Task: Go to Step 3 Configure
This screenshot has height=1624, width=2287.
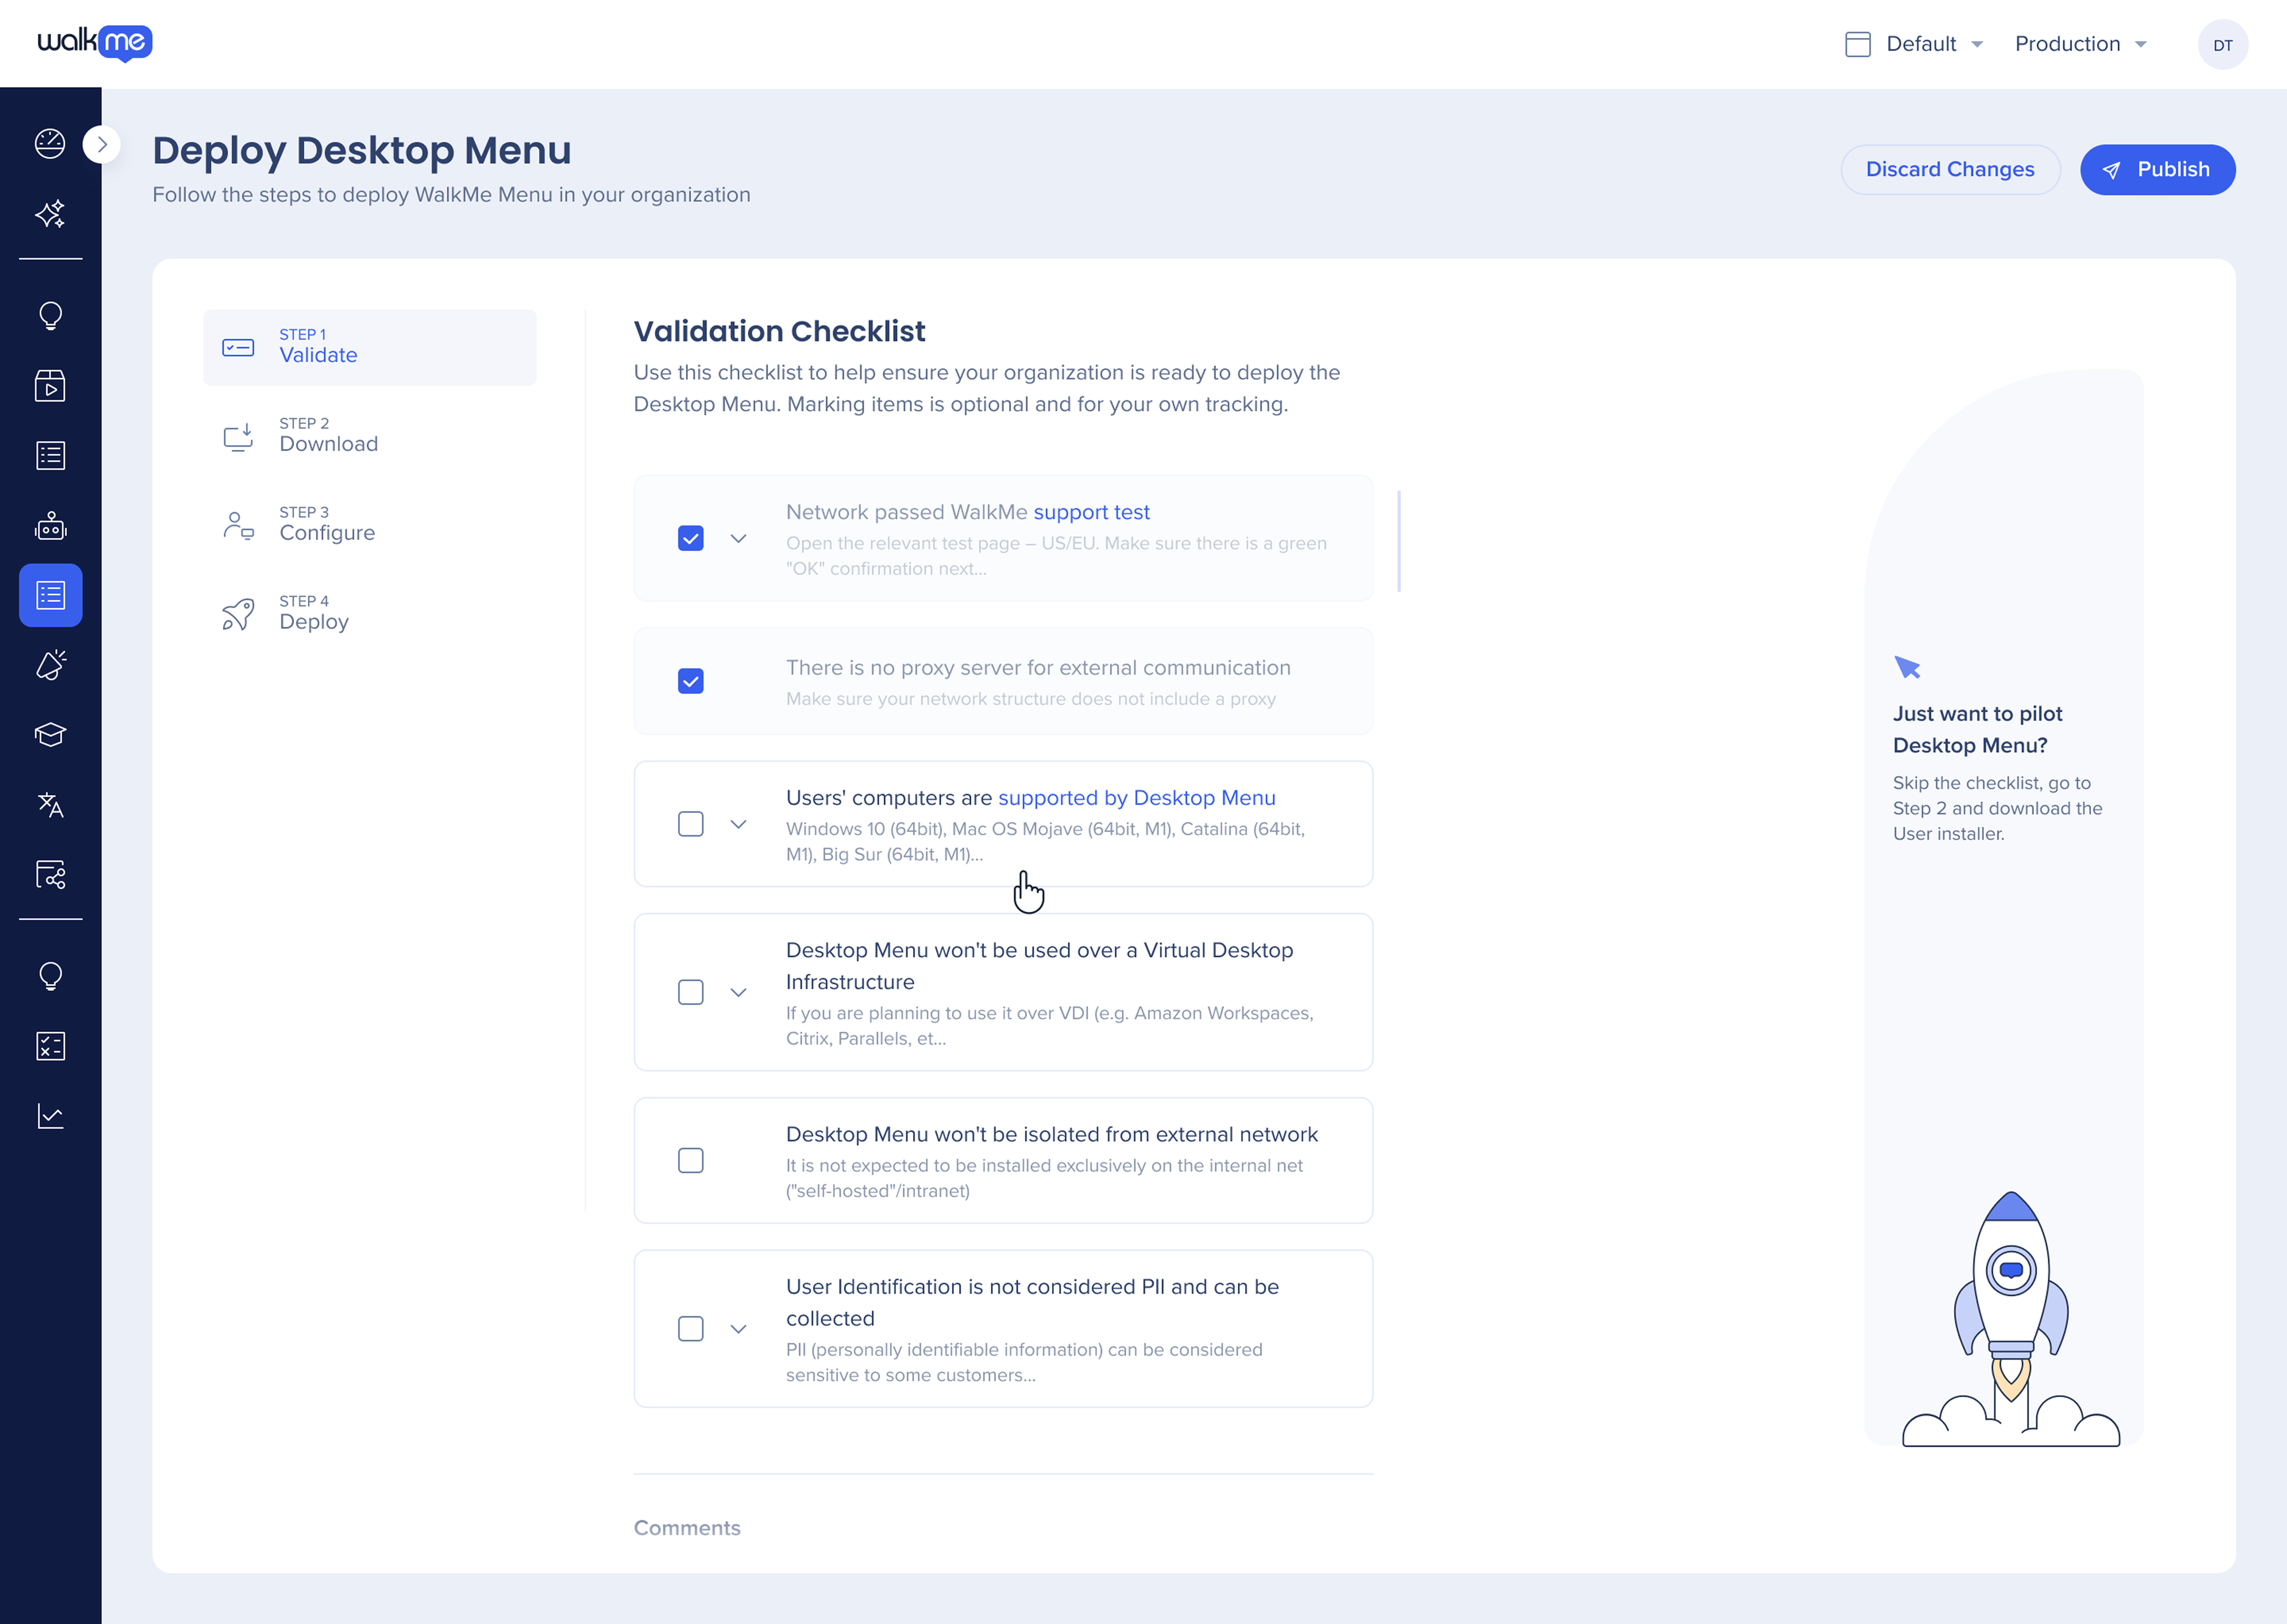Action: tap(369, 525)
